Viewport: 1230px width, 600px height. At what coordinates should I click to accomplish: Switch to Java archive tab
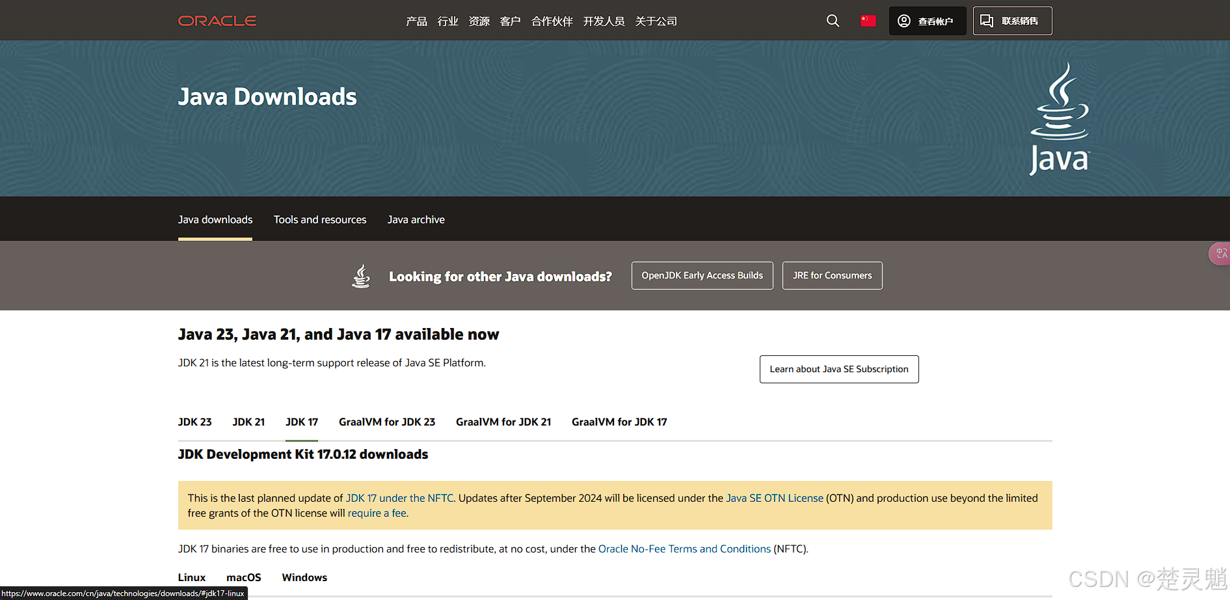coord(416,220)
